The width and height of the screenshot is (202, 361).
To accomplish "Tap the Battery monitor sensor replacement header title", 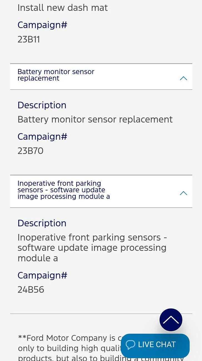I will click(x=56, y=75).
